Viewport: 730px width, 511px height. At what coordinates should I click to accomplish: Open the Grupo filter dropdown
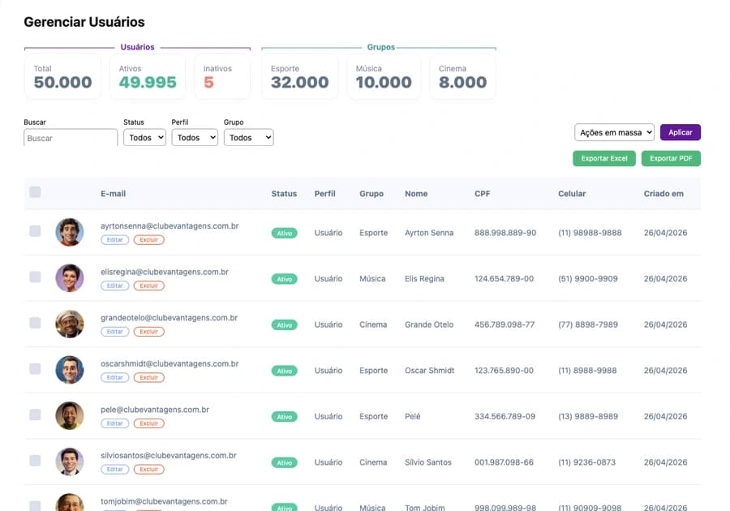tap(249, 137)
